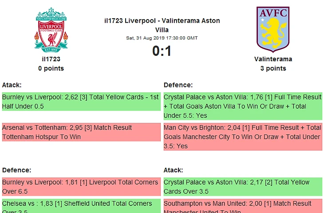This screenshot has height=213, width=324.
Task: Select the Burnley vs Liverpool Yellow Cards bet
Action: point(80,102)
